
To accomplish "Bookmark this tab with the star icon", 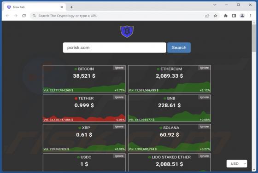I will tap(216, 16).
